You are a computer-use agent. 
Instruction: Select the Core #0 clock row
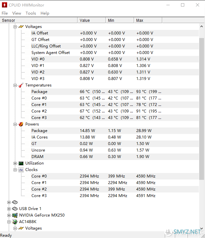click(115, 176)
